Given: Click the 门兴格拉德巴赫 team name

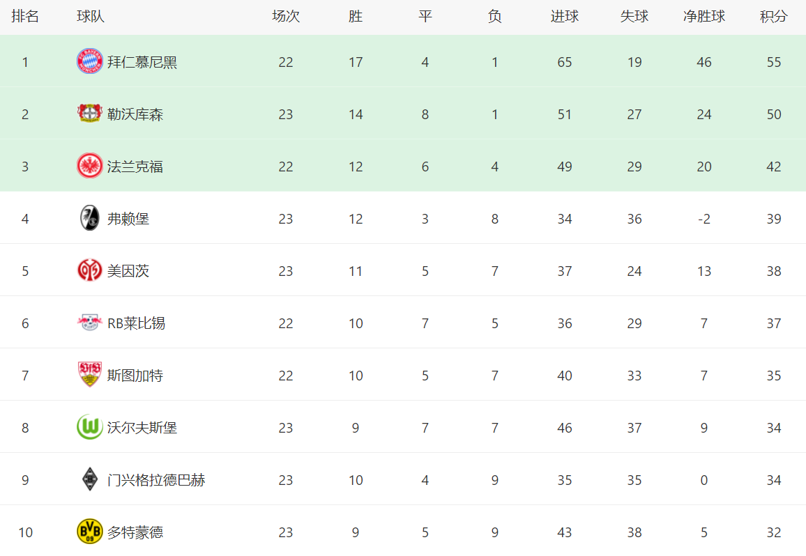Looking at the screenshot, I should click(155, 480).
